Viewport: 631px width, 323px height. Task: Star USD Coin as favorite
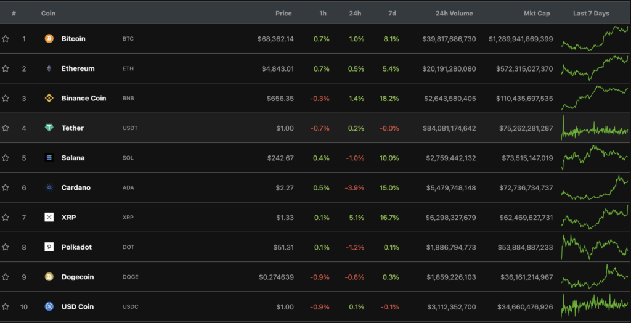6,306
